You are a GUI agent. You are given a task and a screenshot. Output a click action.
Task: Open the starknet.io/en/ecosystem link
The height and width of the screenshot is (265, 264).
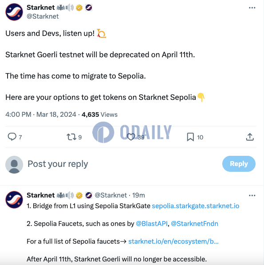pyautogui.click(x=173, y=241)
